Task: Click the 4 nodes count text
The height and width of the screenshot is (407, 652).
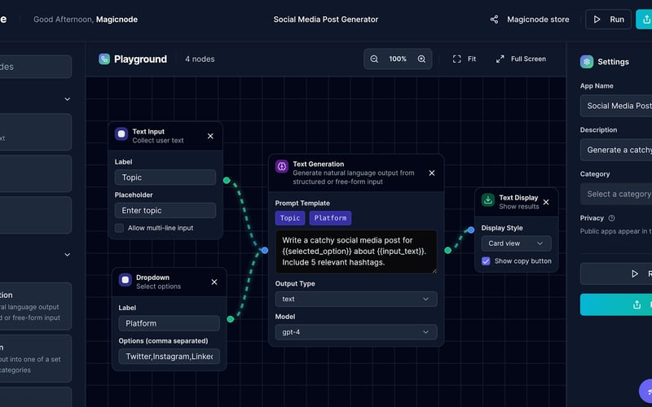Action: (200, 59)
